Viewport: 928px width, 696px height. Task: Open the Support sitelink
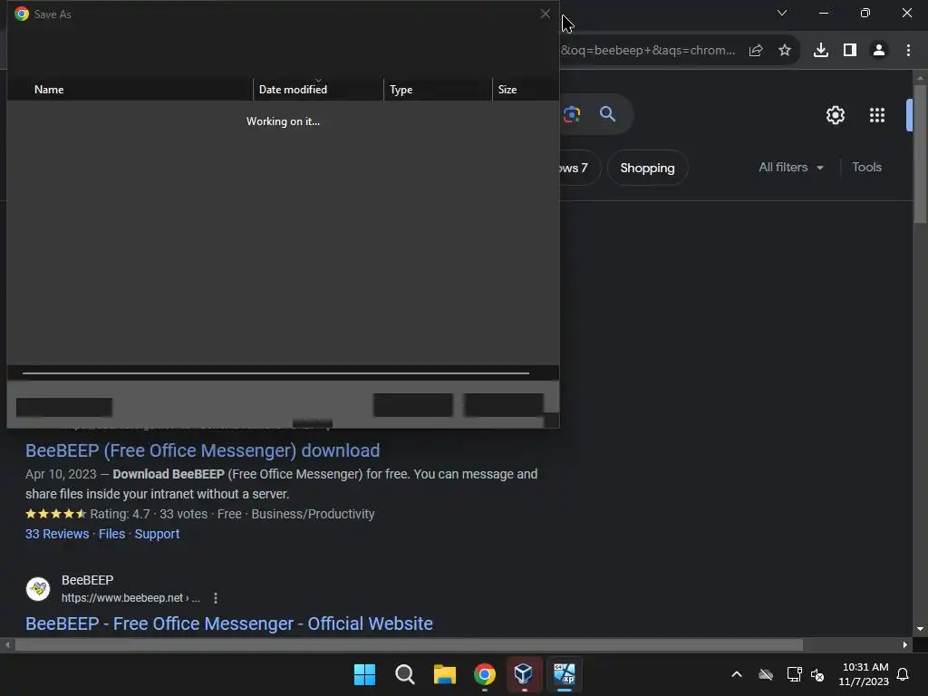(157, 534)
